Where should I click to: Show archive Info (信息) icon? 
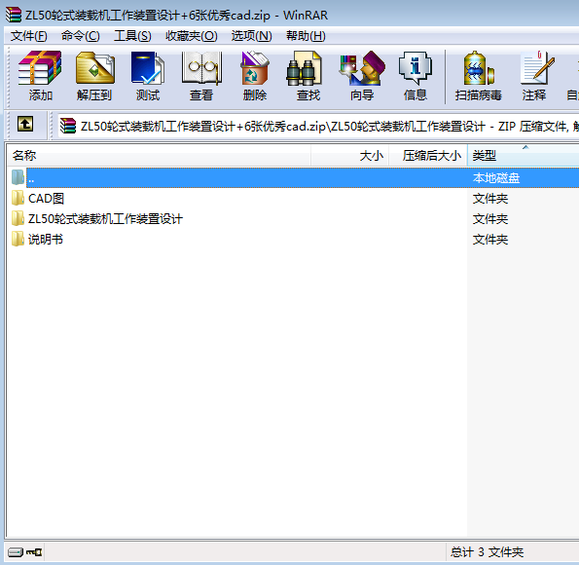(416, 76)
